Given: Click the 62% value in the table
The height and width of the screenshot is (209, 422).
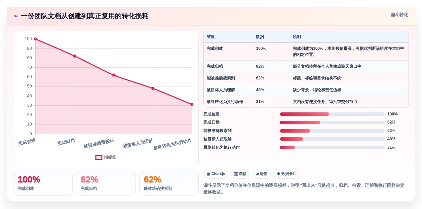Looking at the screenshot, I should click(x=260, y=78).
